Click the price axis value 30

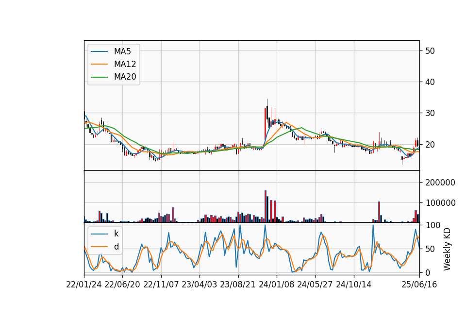pyautogui.click(x=430, y=113)
